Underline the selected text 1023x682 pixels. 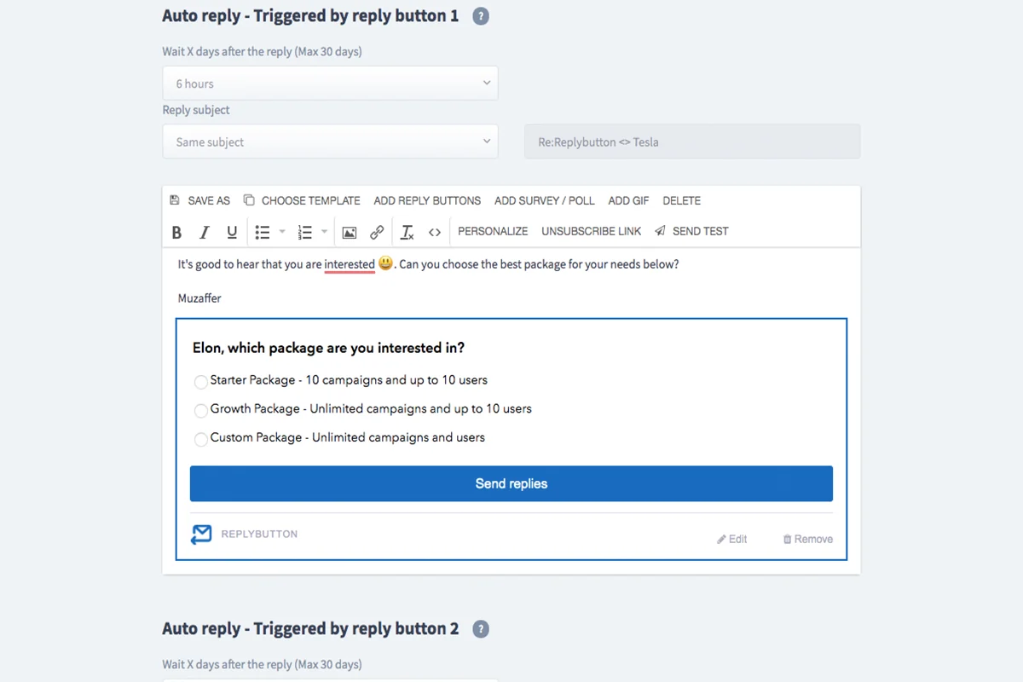coord(232,232)
